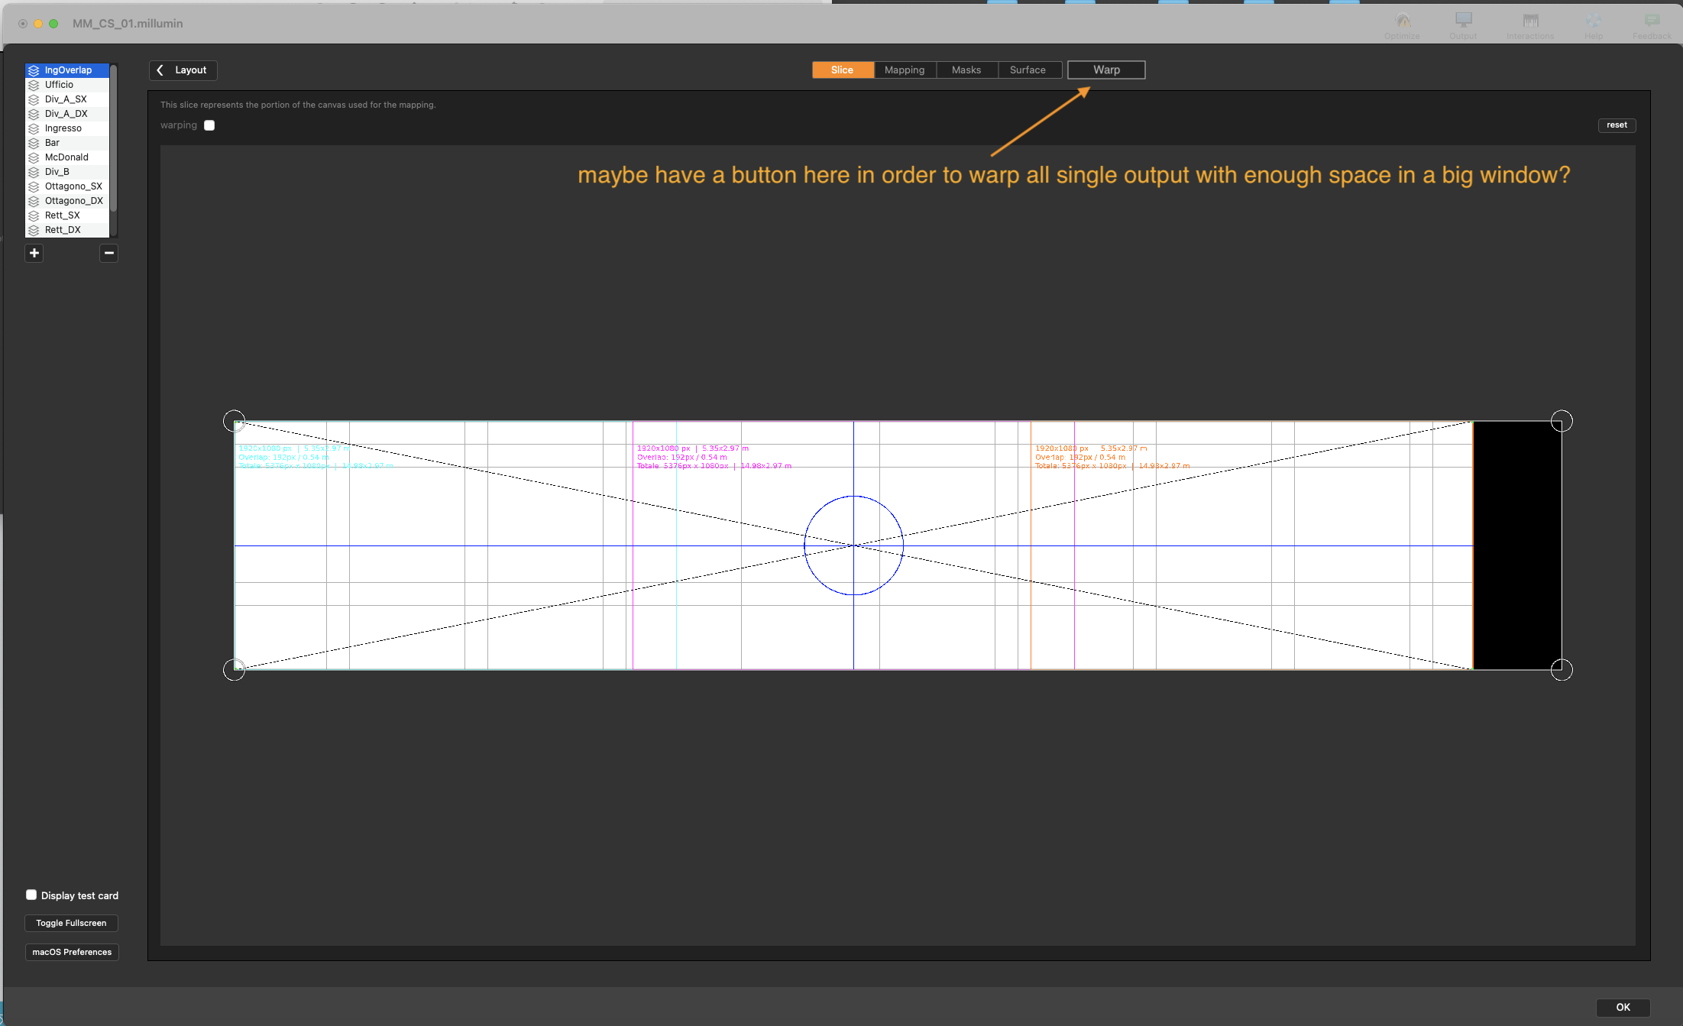This screenshot has height=1026, width=1683.
Task: Click the surface list scrollbar
Action: point(113,138)
